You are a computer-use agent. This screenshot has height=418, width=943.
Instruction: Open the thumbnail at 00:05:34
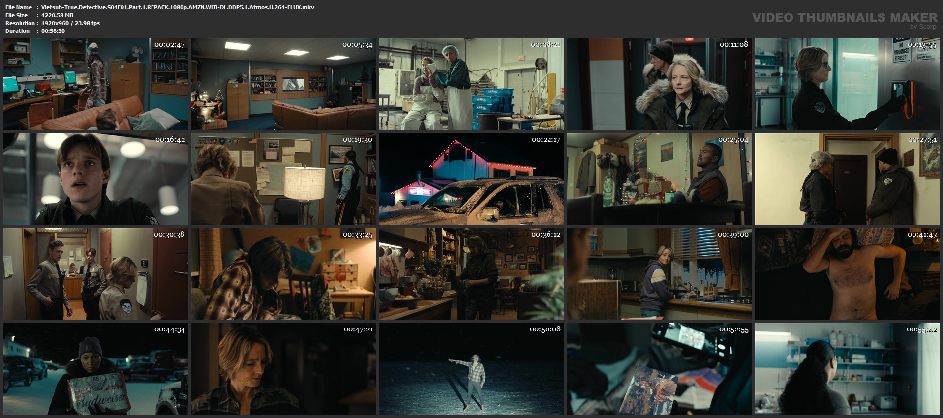point(283,84)
